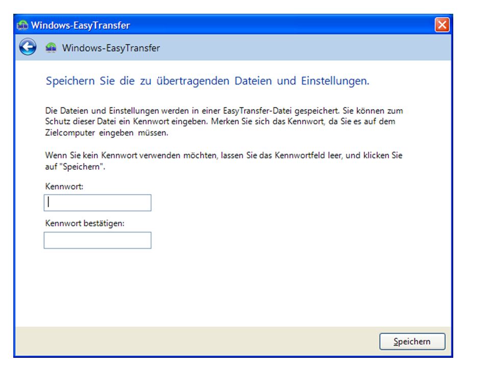The height and width of the screenshot is (367, 490).
Task: Click the word 'EasyTransfer-Datei' in the description
Action: pyautogui.click(x=257, y=111)
